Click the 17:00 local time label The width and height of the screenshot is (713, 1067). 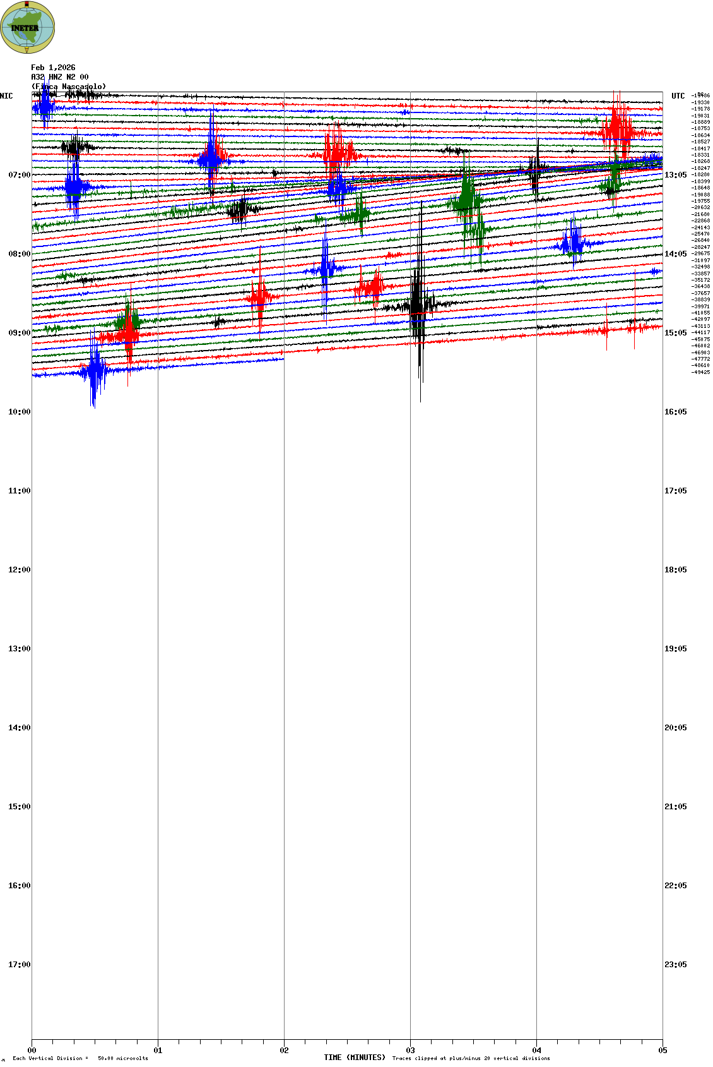[x=19, y=965]
